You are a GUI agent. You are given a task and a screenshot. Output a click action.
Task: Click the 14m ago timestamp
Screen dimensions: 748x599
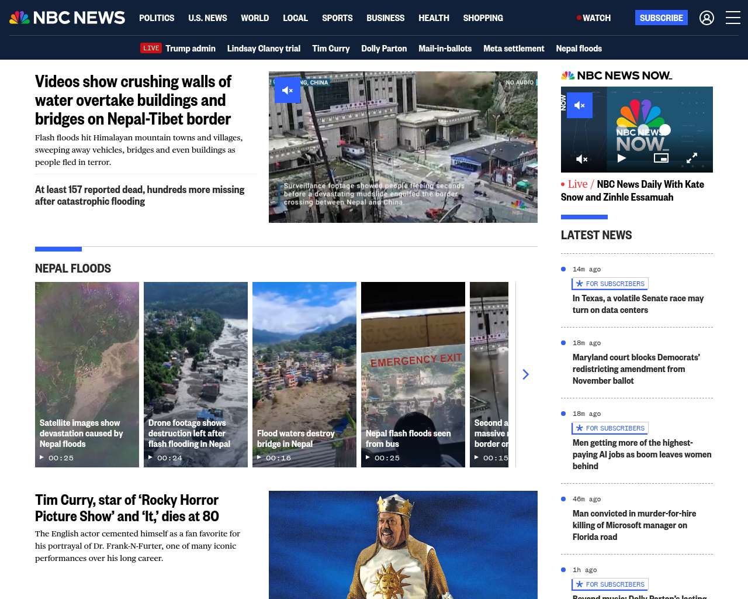(x=587, y=269)
